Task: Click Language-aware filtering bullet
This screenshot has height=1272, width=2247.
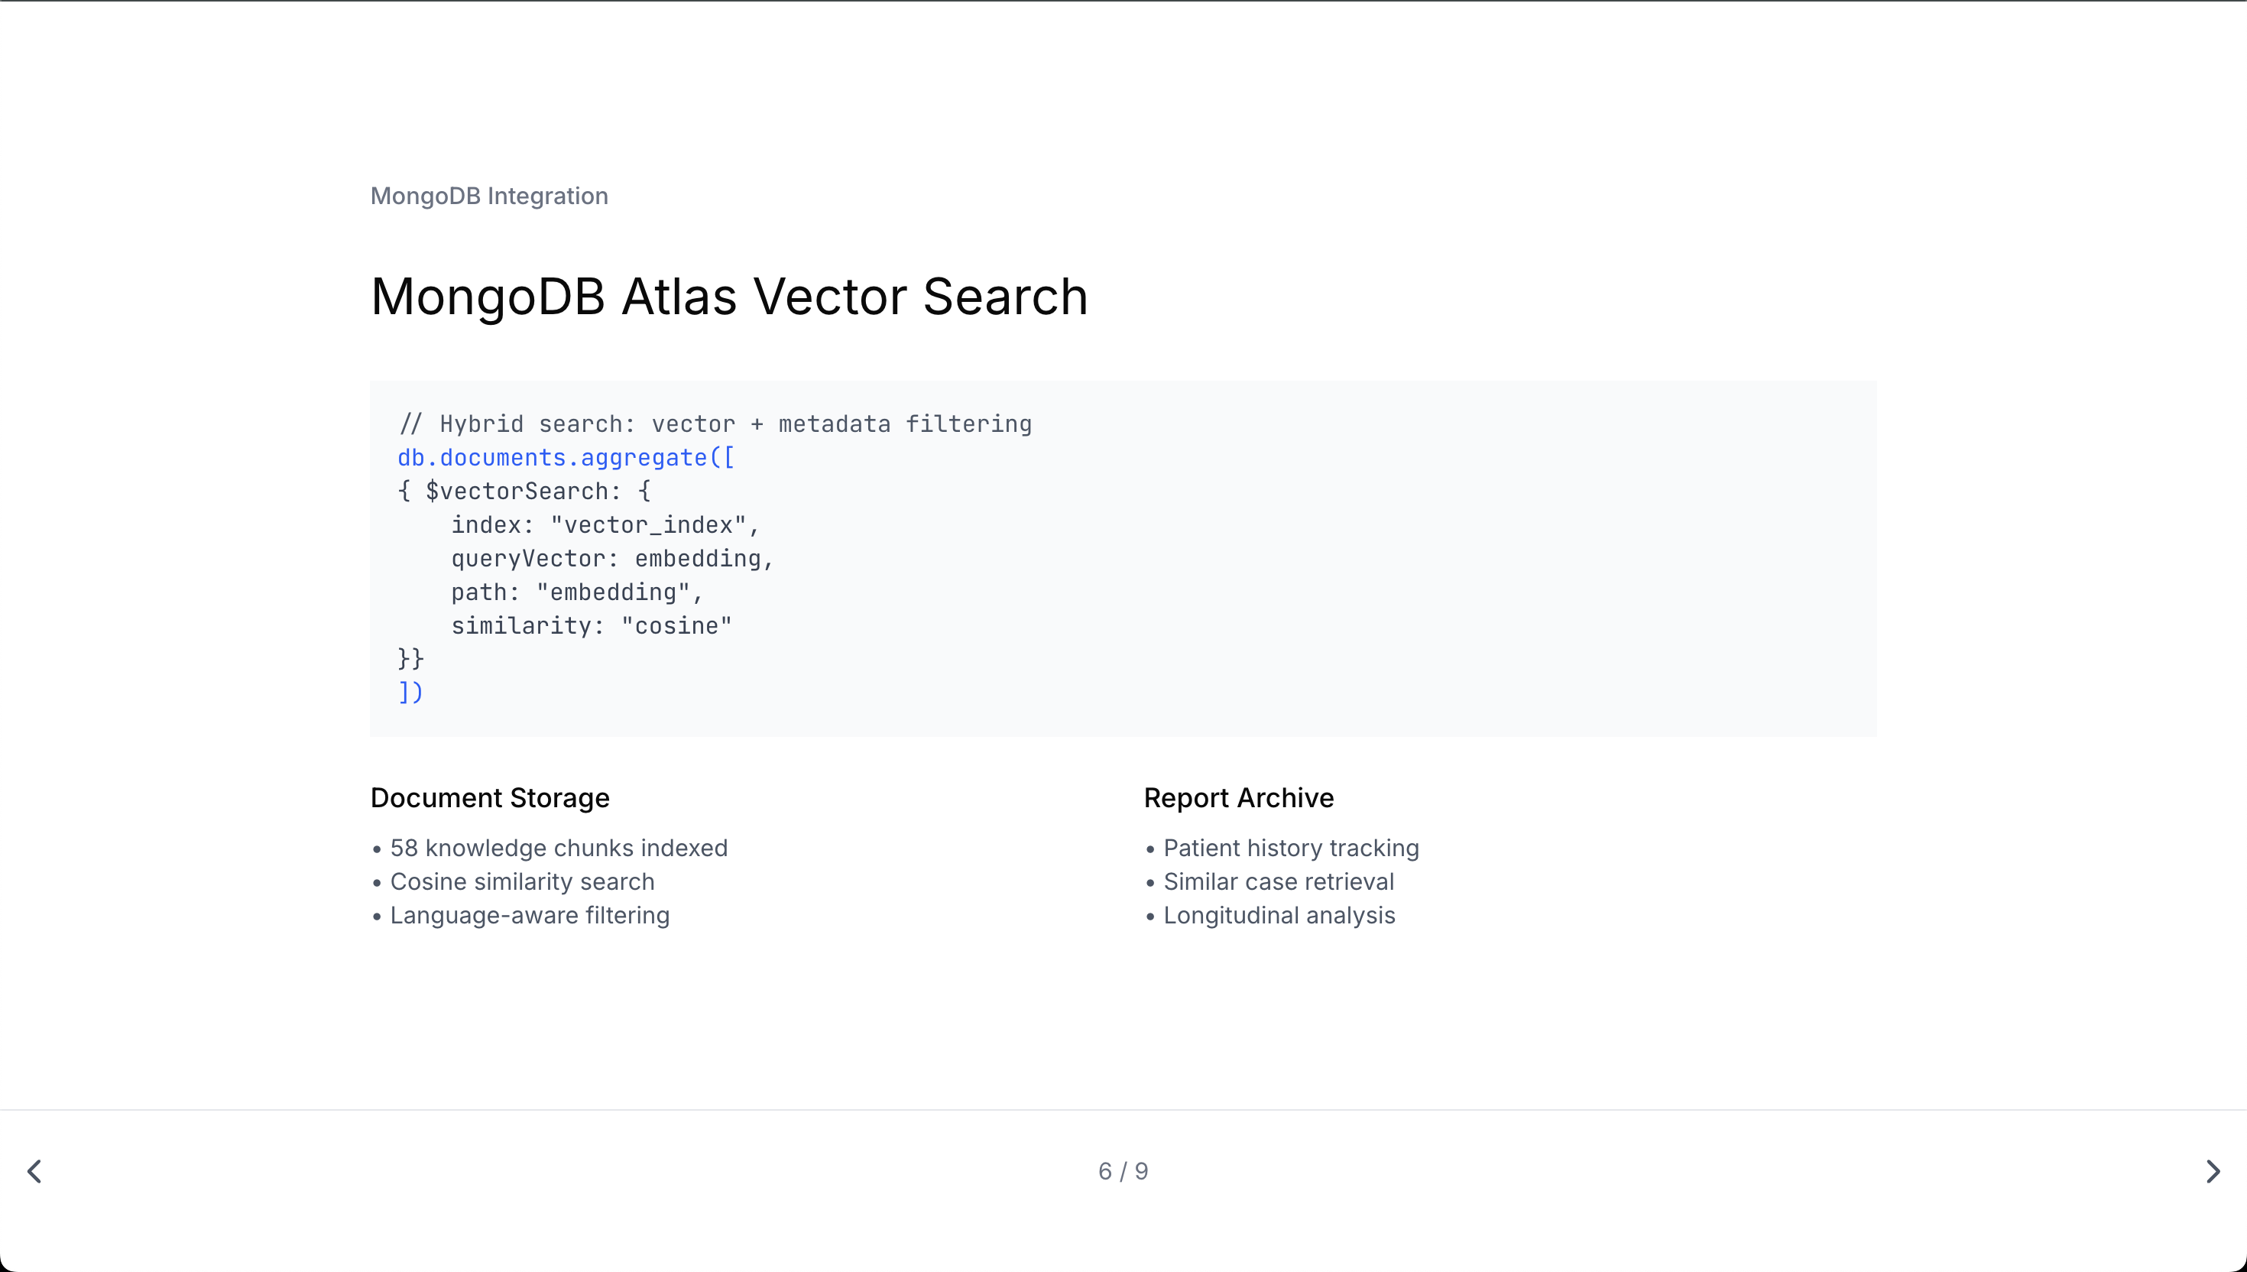Action: tap(529, 916)
